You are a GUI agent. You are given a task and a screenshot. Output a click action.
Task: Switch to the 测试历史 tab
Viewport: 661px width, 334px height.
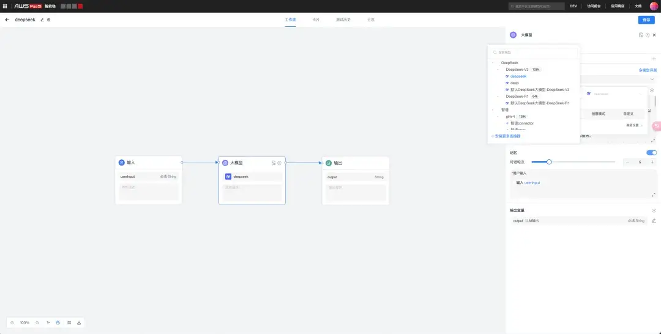pyautogui.click(x=343, y=20)
